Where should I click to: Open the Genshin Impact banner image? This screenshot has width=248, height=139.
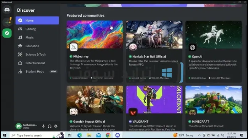click(95, 100)
